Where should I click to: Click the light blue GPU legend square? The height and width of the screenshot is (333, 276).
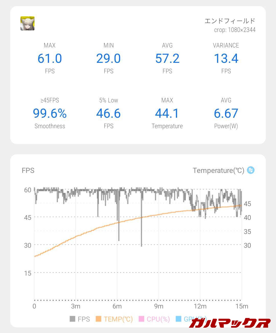click(178, 319)
